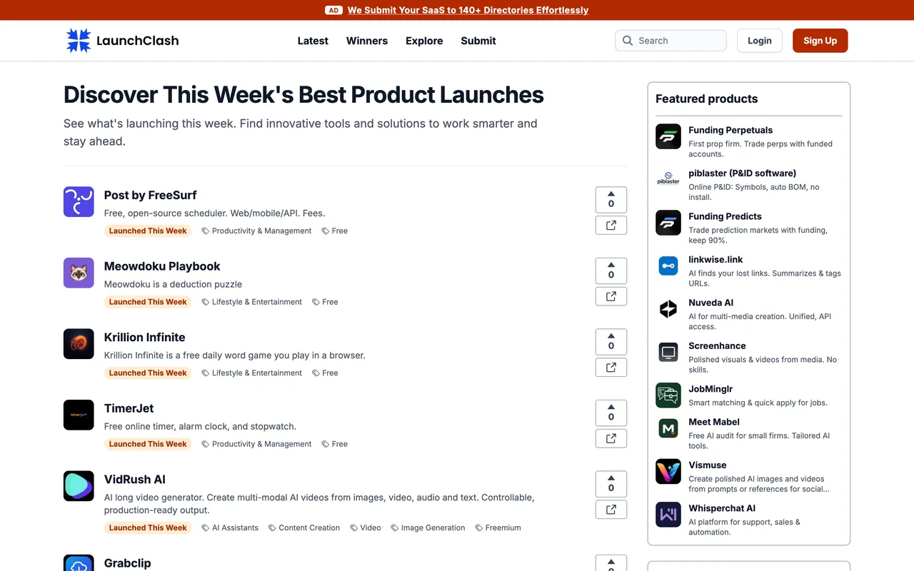914x571 pixels.
Task: Open the Winners page
Action: click(367, 41)
